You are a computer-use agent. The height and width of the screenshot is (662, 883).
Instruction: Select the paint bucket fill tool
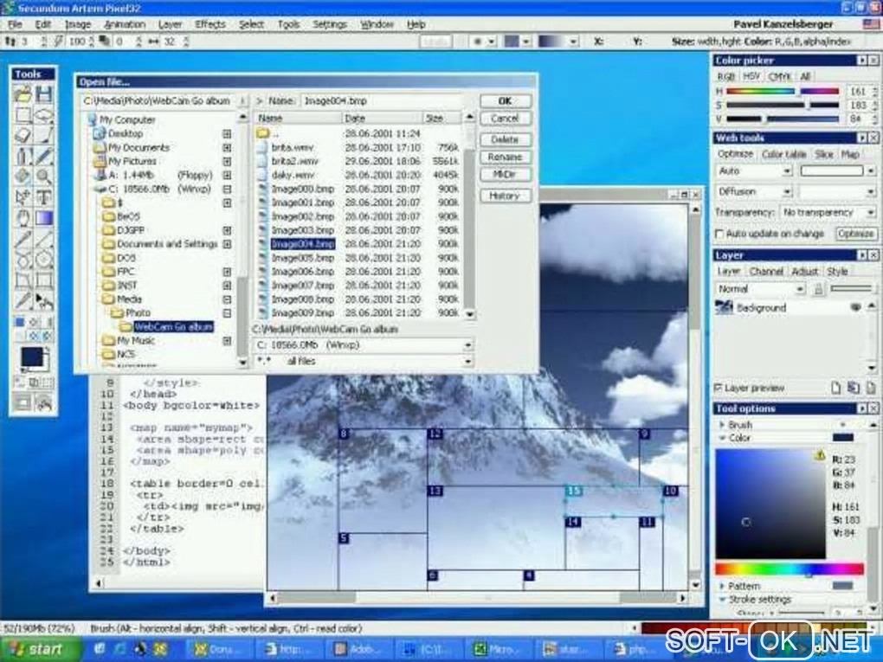[x=23, y=177]
